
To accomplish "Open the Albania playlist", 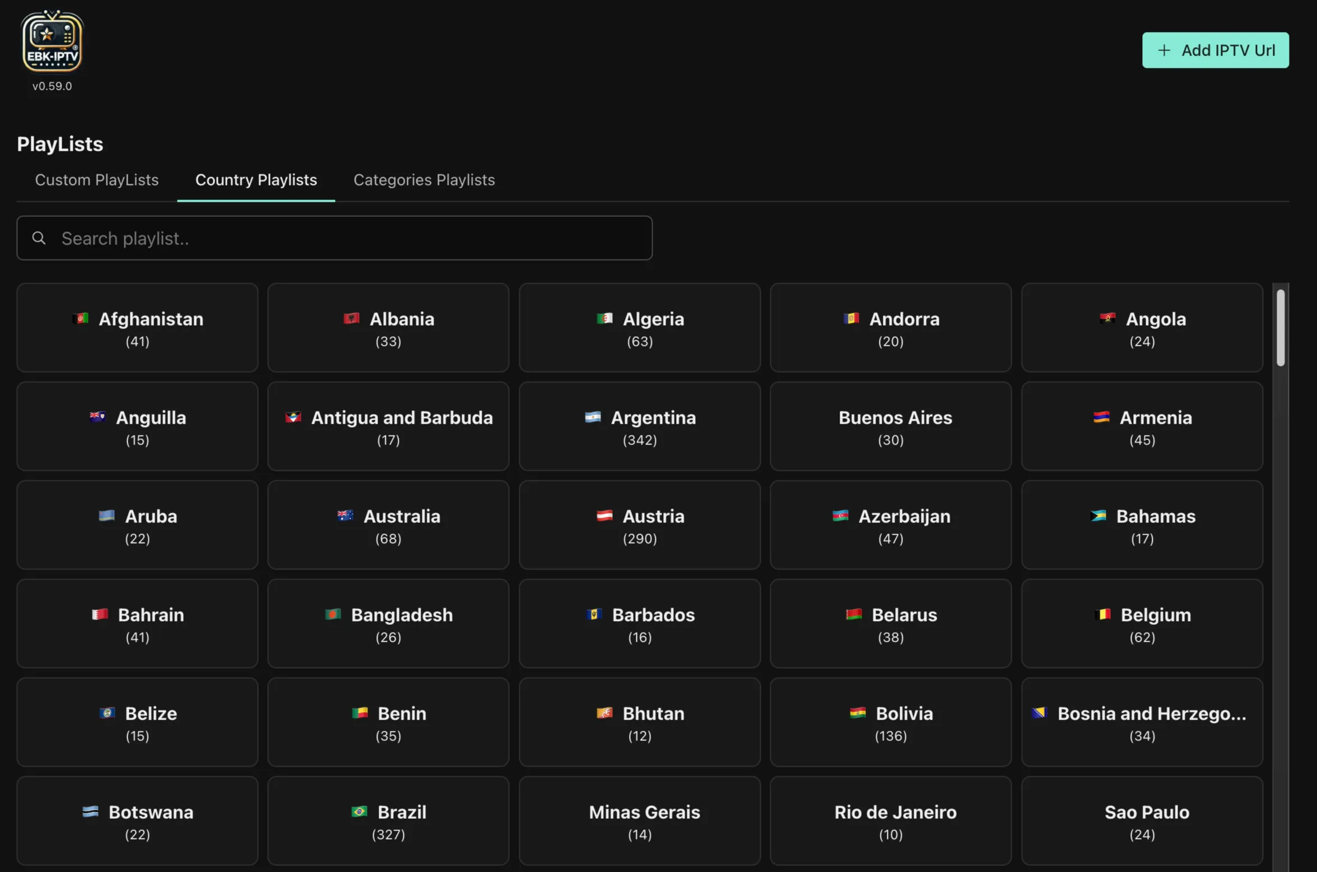I will tap(388, 328).
